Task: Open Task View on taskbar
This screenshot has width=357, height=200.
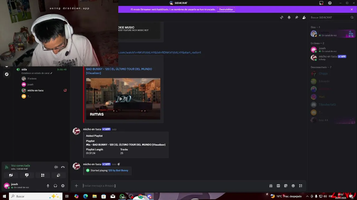Action: pos(67,196)
